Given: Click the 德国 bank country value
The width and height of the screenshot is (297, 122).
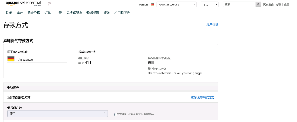Looking at the screenshot, I should (x=151, y=63).
